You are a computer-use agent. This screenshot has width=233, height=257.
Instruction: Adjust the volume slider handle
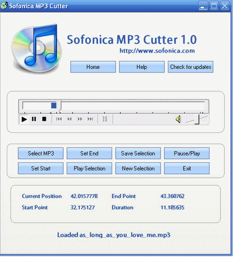197,120
